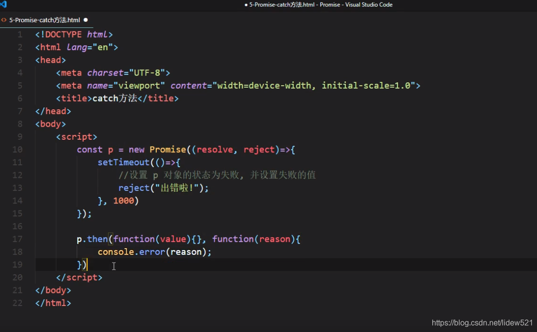Click the charset attribute name
Screen dimensions: 537x332
tap(105, 73)
